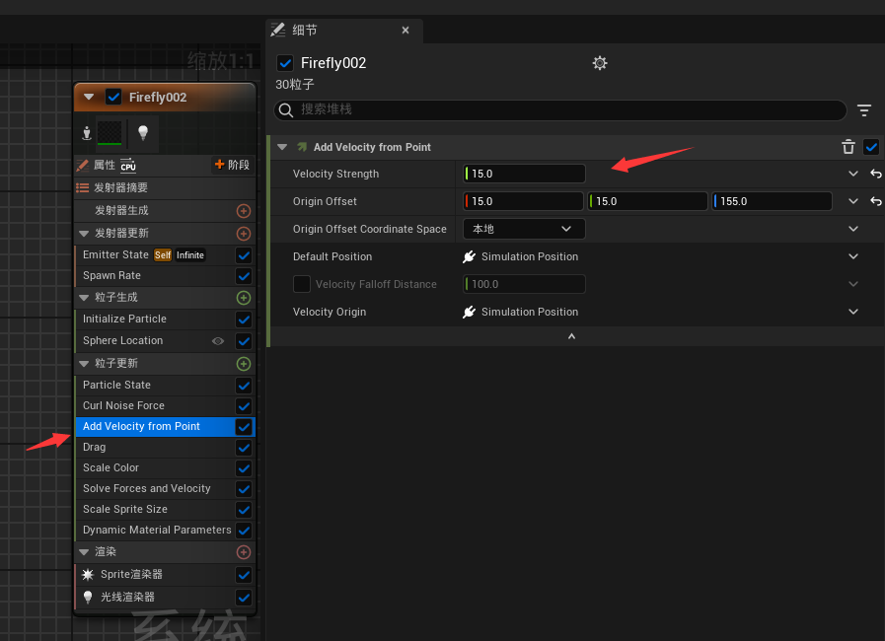Toggle Firefly002 checkbox on the emitter node
The image size is (885, 641).
pyautogui.click(x=113, y=97)
